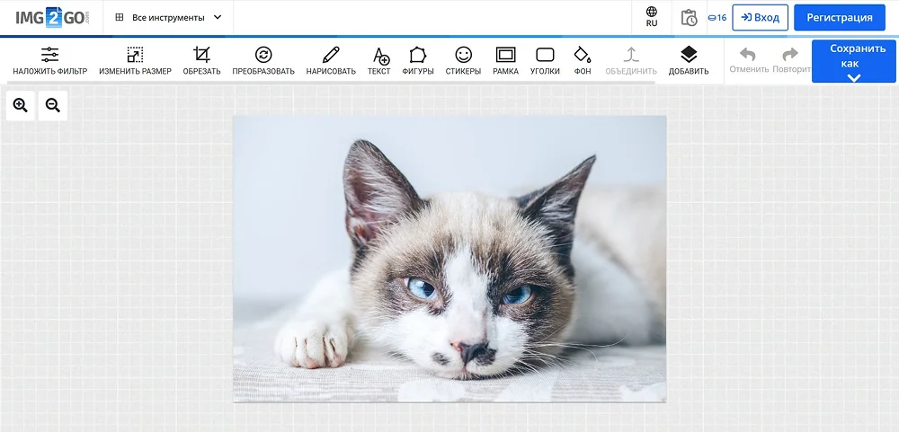
Task: Open the Shapes tool (Фигуры)
Action: pyautogui.click(x=418, y=60)
